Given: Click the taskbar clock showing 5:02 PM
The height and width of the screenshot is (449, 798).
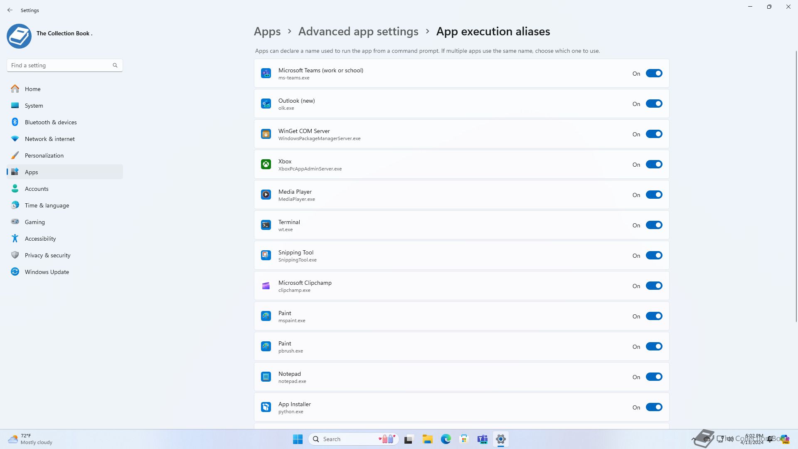Looking at the screenshot, I should [752, 439].
